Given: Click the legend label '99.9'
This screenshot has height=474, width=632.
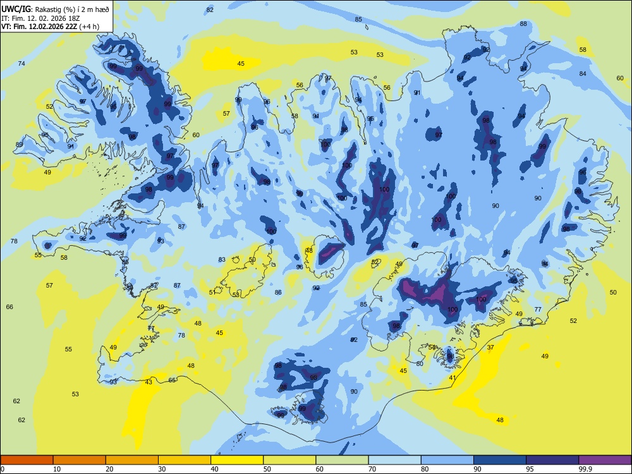Looking at the screenshot, I should coord(585,469).
